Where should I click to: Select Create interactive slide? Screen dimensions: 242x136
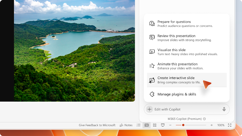click(187, 80)
